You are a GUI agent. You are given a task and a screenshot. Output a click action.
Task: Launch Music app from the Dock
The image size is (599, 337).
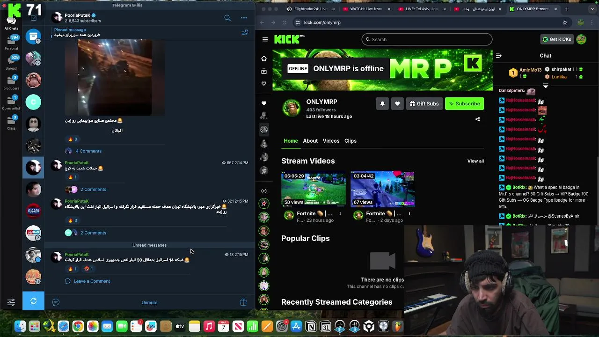point(209,327)
